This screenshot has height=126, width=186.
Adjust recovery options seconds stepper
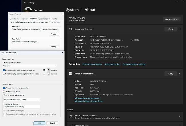coord(48,74)
